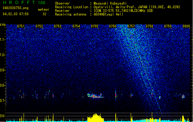The image size is (193, 122).
Task: Click the 0753 time marker
Action: (x=58, y=26)
